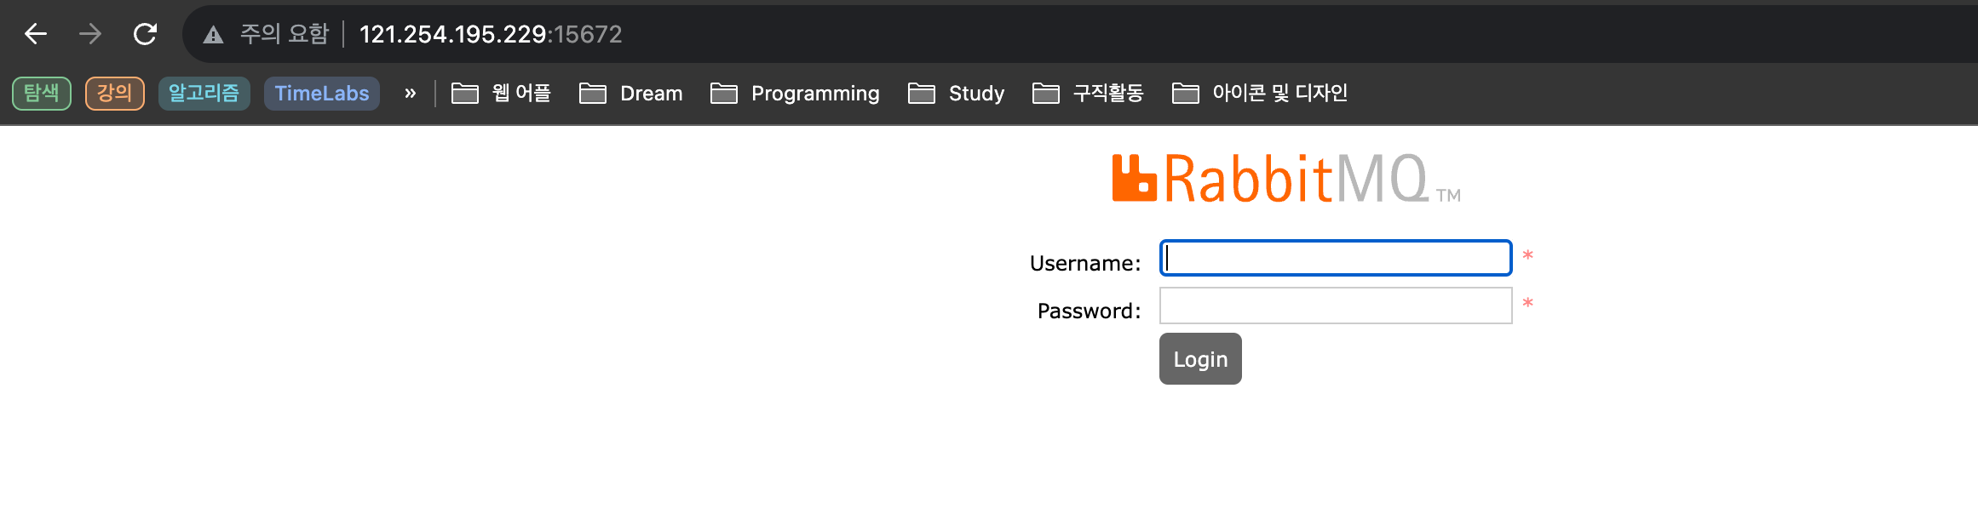Open the TimeLabs tab group

(x=322, y=94)
